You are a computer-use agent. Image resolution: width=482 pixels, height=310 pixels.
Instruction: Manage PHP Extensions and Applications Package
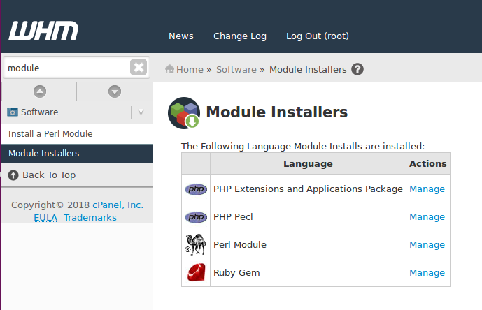pyautogui.click(x=427, y=189)
